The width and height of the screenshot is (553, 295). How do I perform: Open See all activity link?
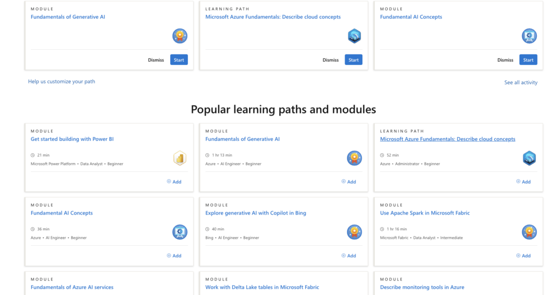(521, 83)
